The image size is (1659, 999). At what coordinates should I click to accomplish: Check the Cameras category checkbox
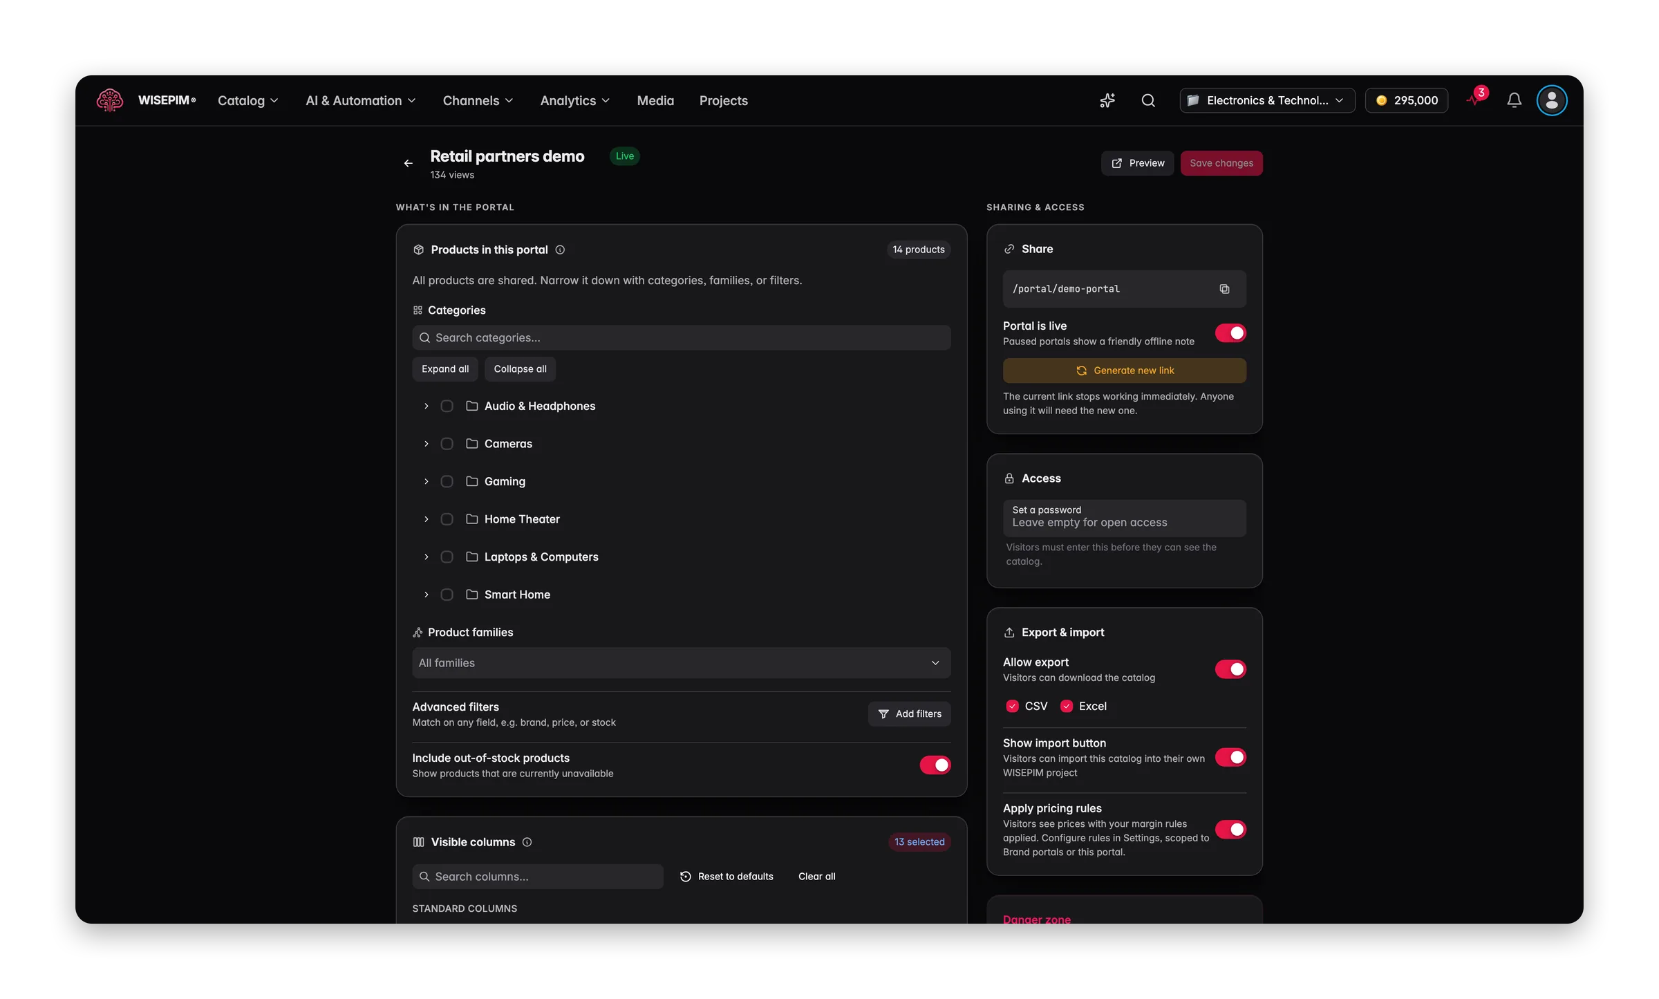click(x=447, y=444)
